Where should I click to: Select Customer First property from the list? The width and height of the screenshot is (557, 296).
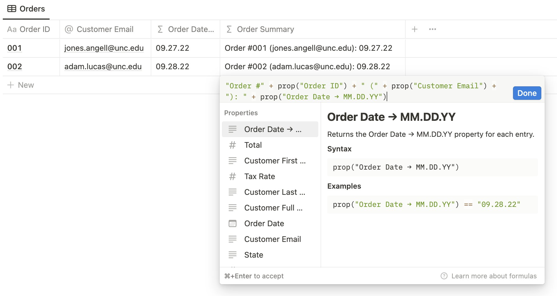click(x=275, y=161)
